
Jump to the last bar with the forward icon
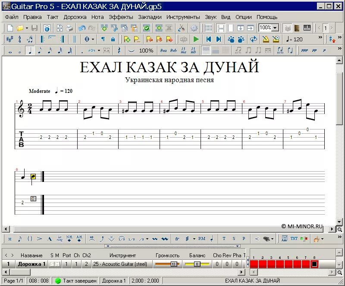click(219, 39)
